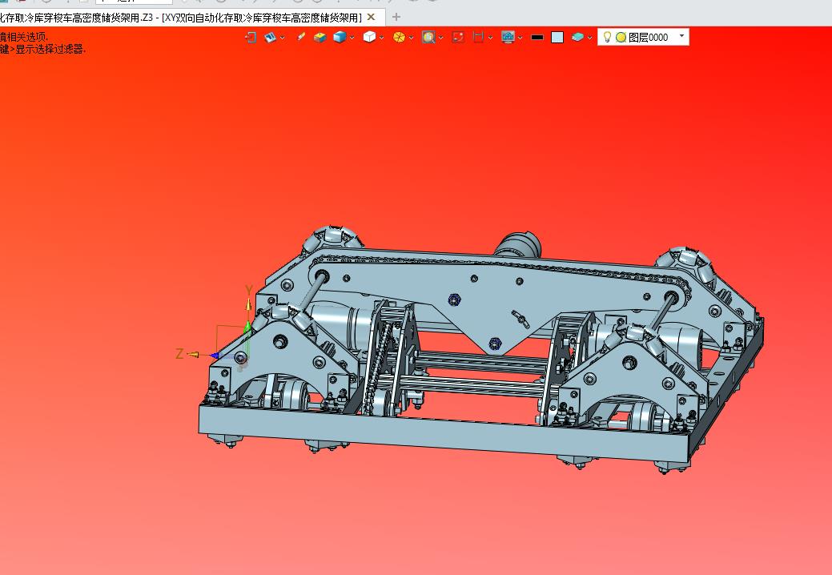This screenshot has width=832, height=575.
Task: Expand the shaded cube dropdown arrow
Action: (352, 38)
